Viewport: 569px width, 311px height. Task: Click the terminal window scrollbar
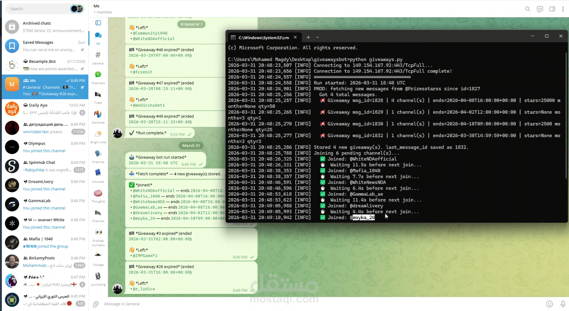[x=565, y=116]
